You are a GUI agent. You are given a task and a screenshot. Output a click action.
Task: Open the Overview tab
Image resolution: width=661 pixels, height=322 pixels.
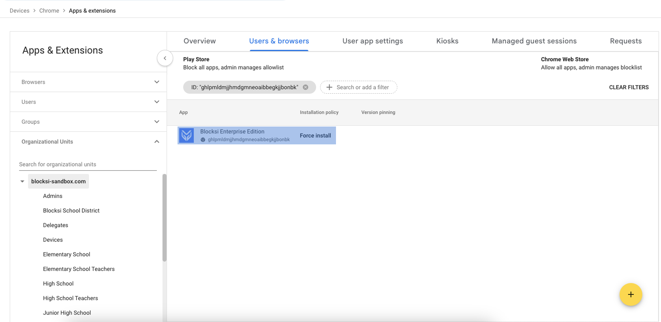point(199,41)
